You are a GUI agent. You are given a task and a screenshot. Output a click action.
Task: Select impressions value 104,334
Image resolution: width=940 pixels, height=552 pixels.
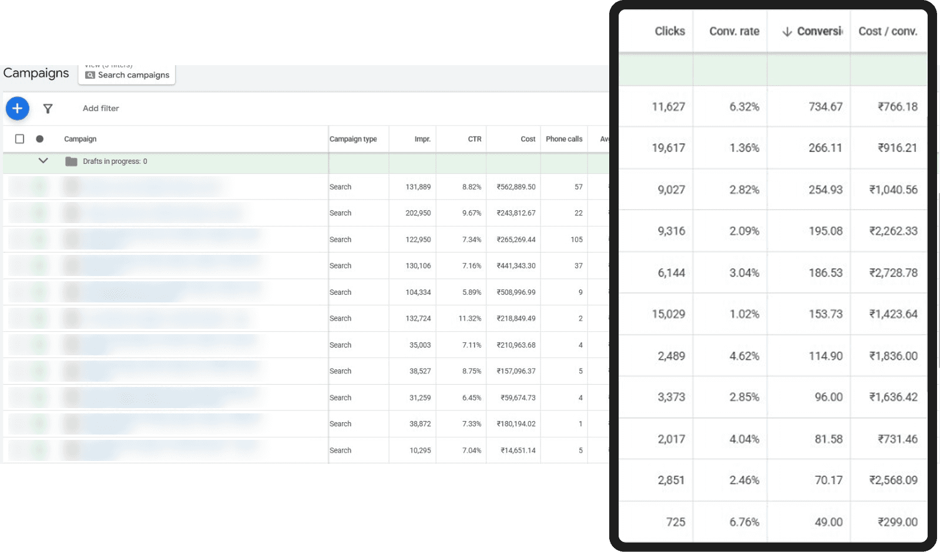[x=418, y=292]
